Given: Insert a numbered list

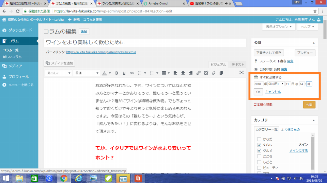Looking at the screenshot, I should [152, 73].
